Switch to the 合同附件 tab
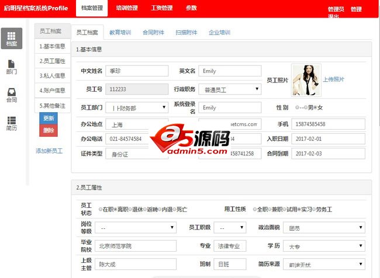Screen dimensions: 380x278 tap(153, 33)
